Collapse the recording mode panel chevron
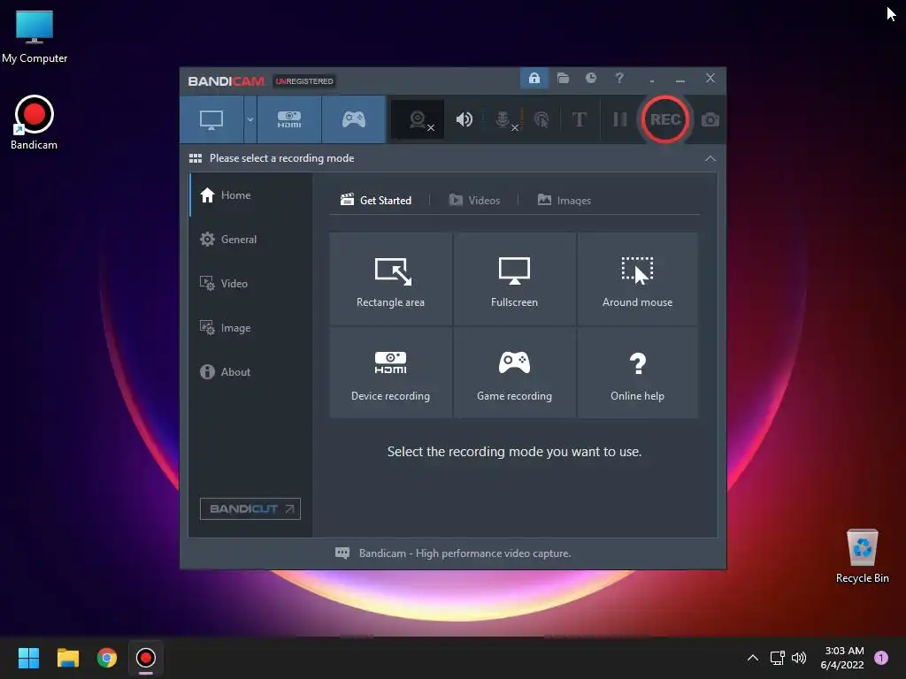906x679 pixels. pos(710,158)
